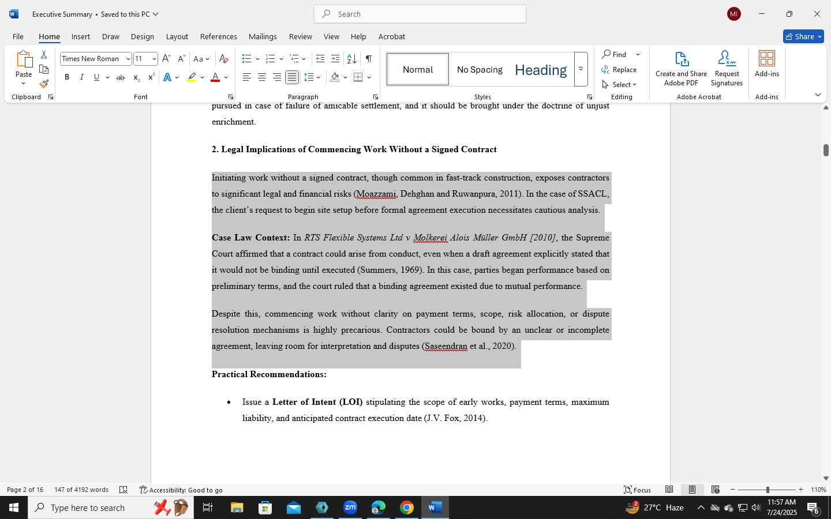Click the text highlight color icon
This screenshot has width=831, height=519.
[x=192, y=77]
